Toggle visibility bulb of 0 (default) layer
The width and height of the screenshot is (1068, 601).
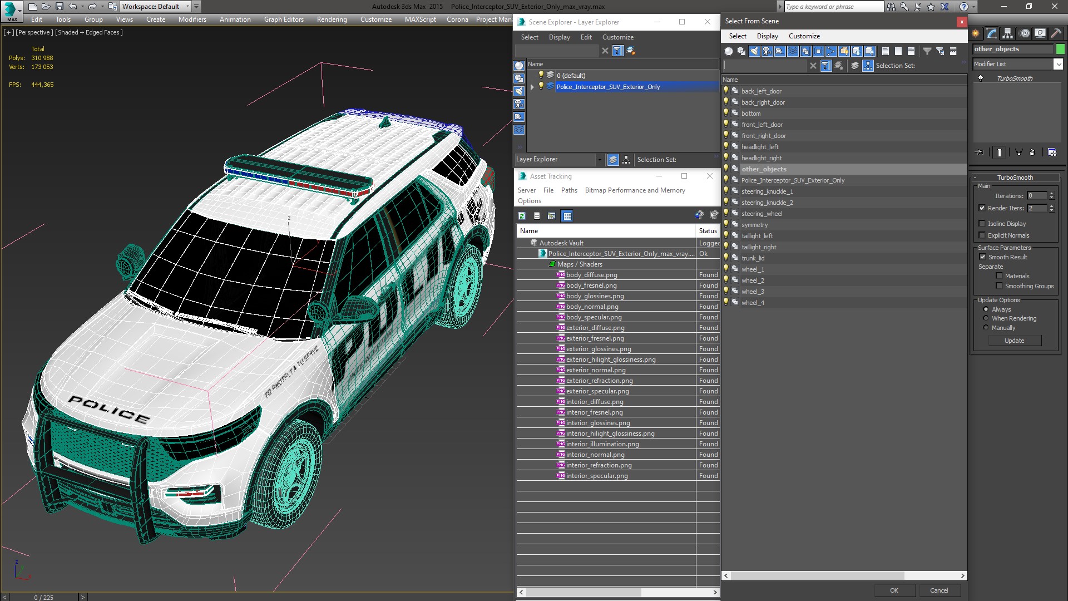click(541, 75)
